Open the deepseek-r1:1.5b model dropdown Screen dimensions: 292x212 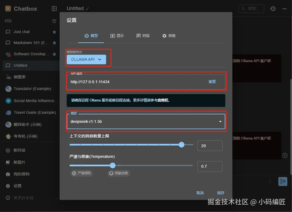coord(146,121)
